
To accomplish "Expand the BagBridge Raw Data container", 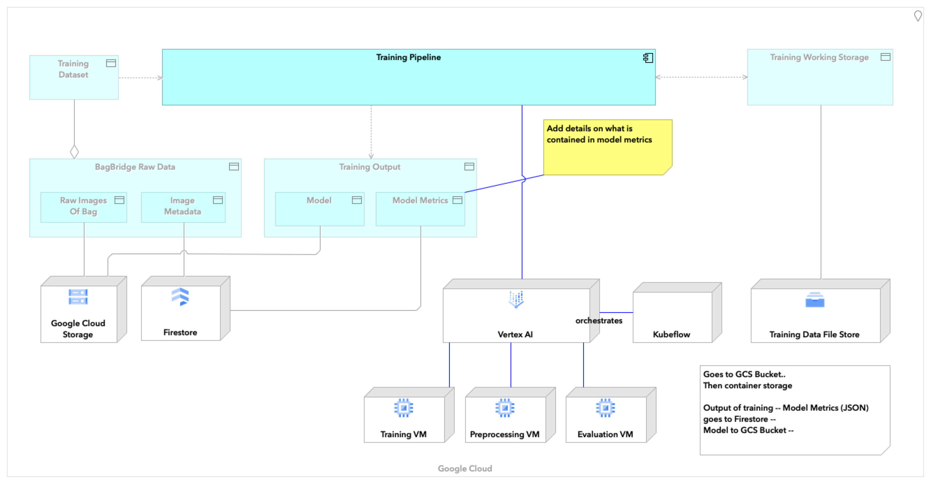I will tap(234, 167).
